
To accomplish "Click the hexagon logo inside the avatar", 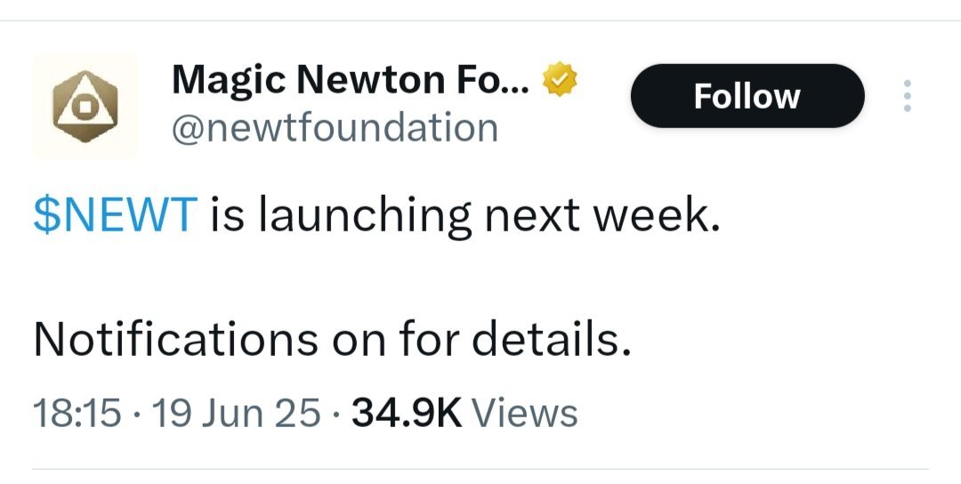I will (x=85, y=107).
